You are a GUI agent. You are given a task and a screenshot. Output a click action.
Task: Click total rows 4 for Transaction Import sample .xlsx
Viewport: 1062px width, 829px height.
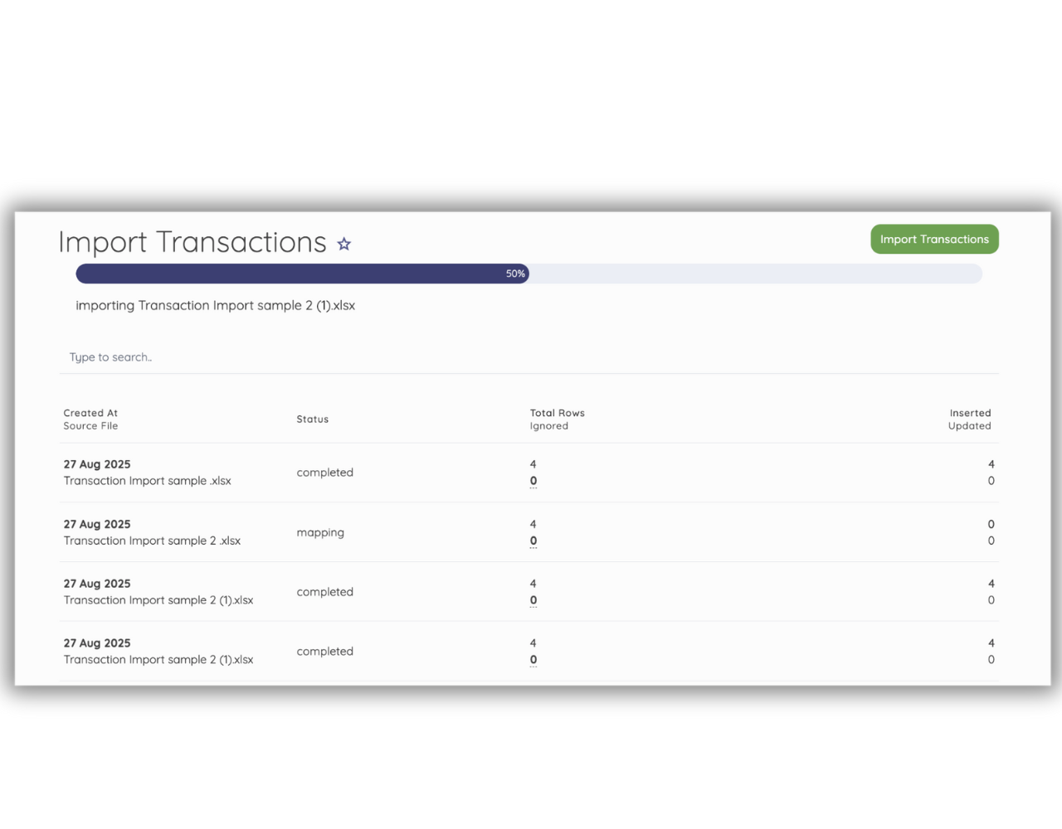(533, 464)
